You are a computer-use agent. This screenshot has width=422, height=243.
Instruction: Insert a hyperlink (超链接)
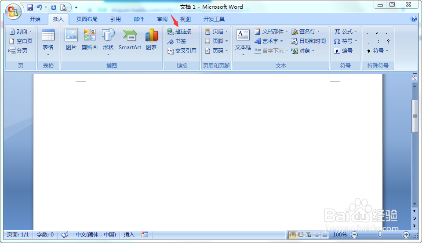click(179, 32)
